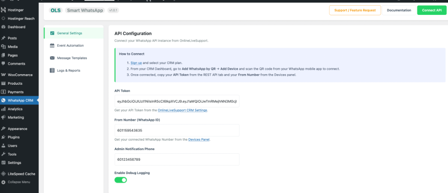Click the Plugins plug icon
The height and width of the screenshot is (193, 448).
pos(3,137)
